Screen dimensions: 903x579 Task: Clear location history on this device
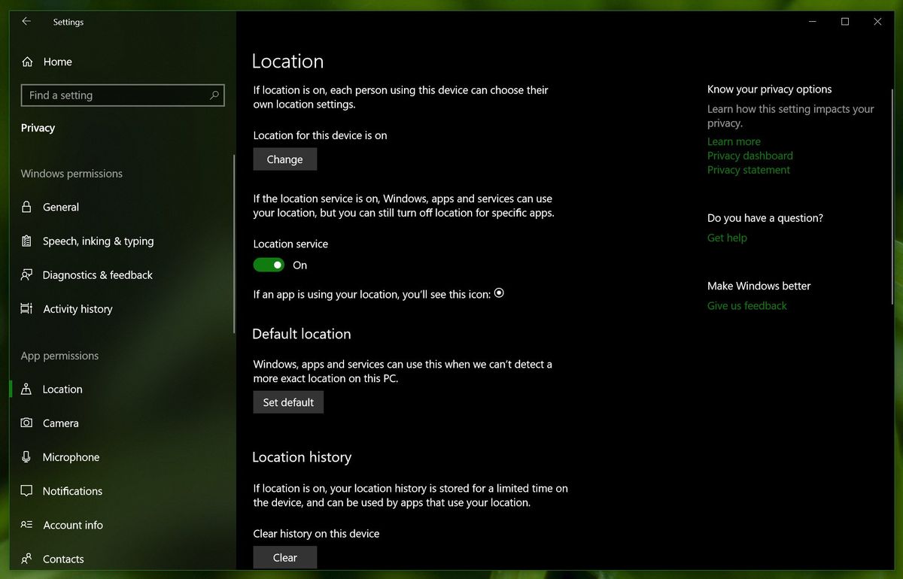click(x=284, y=557)
